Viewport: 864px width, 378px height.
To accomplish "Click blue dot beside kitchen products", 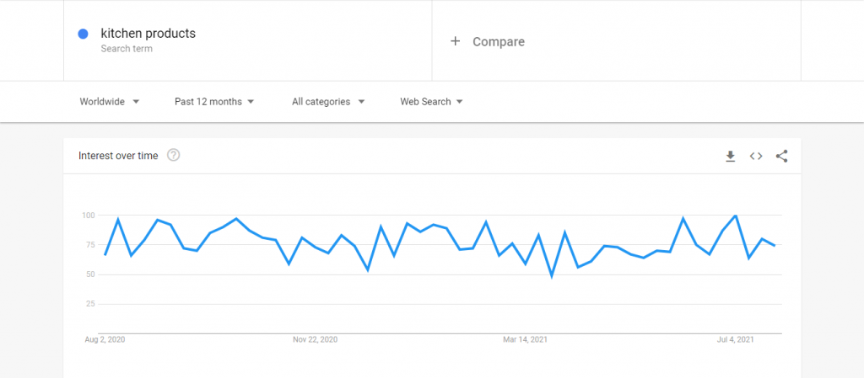I will click(x=84, y=34).
